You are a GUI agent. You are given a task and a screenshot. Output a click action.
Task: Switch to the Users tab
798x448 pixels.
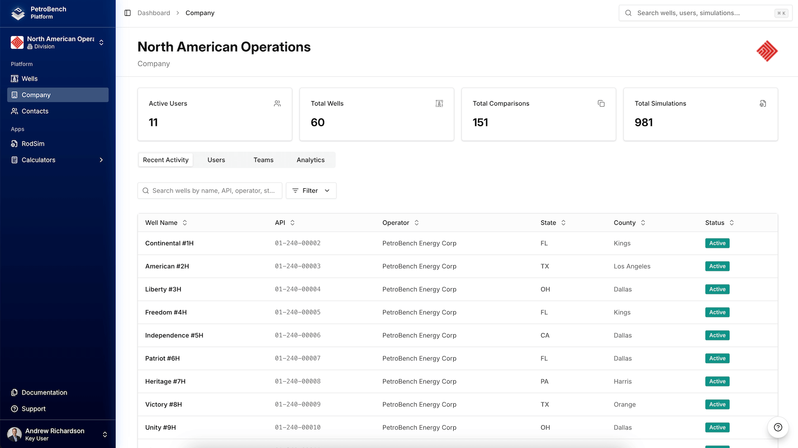tap(216, 160)
